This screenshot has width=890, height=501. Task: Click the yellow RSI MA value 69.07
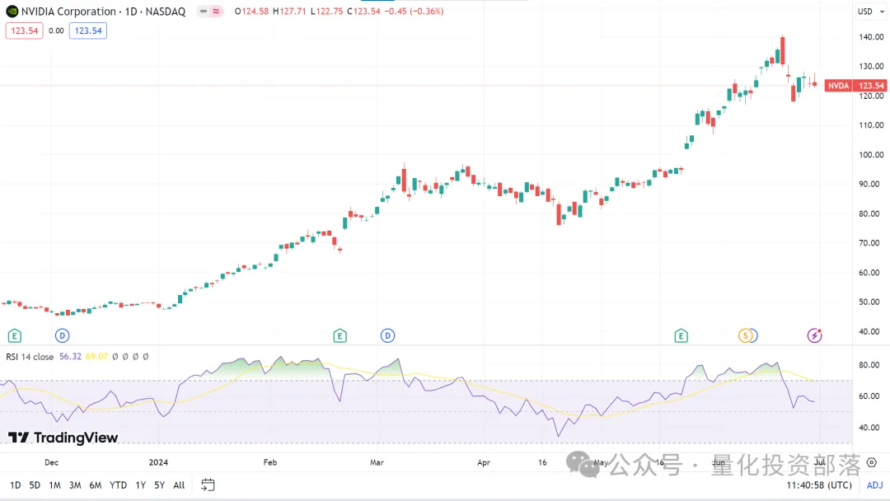(x=96, y=356)
